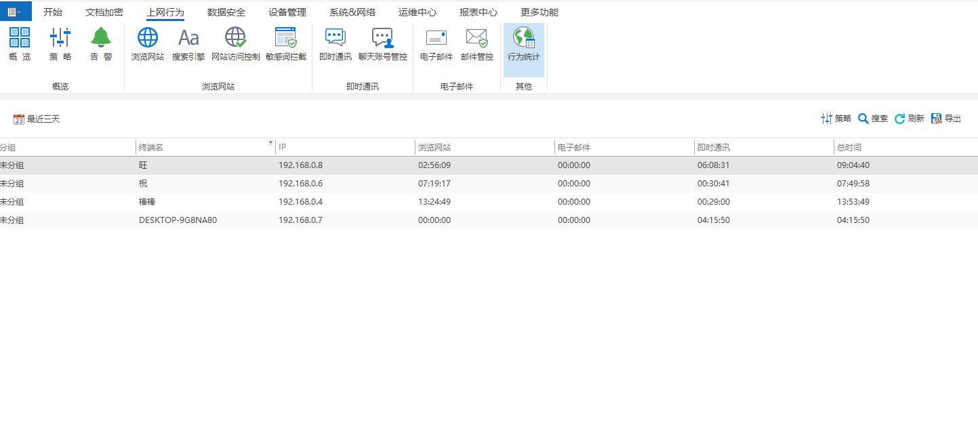The height and width of the screenshot is (448, 978).
Task: Open the 最近三天 date range picker
Action: [x=37, y=119]
